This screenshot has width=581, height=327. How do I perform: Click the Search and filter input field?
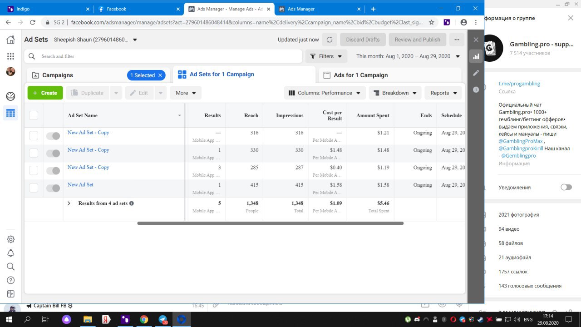(x=163, y=56)
